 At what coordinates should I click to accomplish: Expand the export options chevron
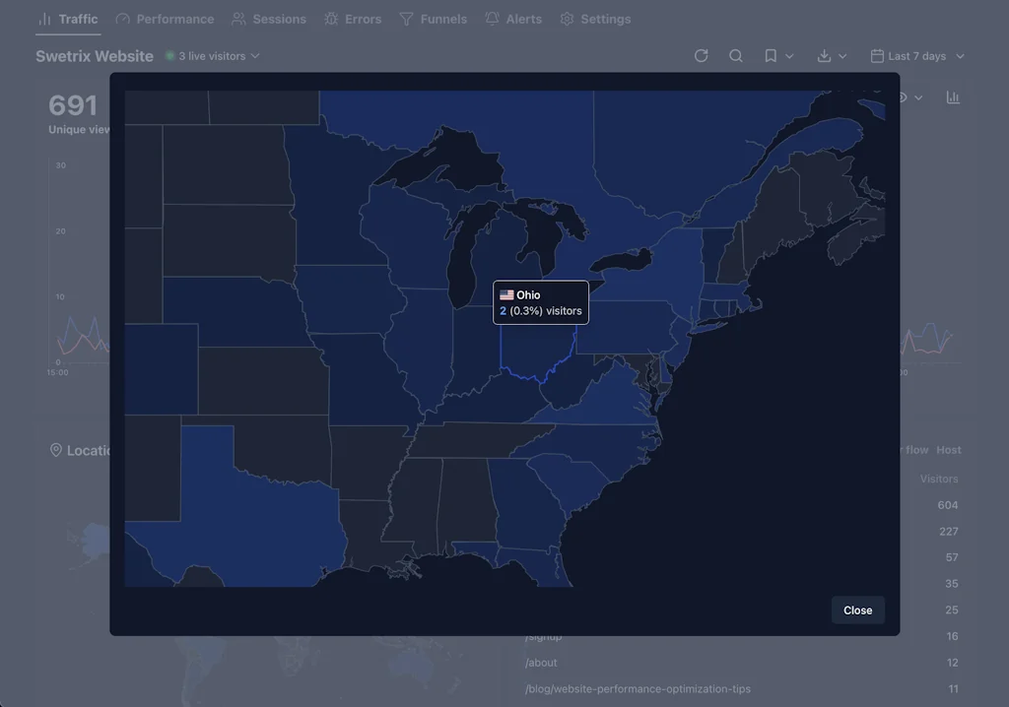[842, 56]
